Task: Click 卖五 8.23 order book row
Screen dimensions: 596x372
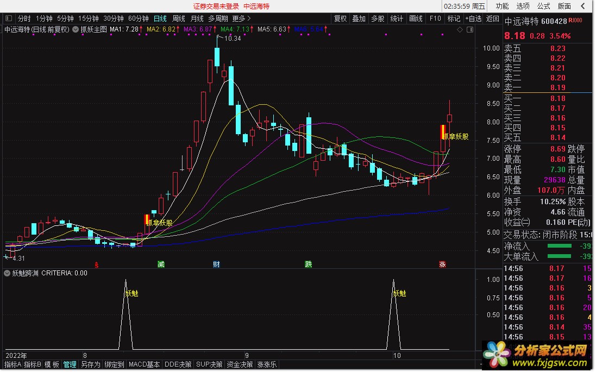Action: [x=547, y=48]
